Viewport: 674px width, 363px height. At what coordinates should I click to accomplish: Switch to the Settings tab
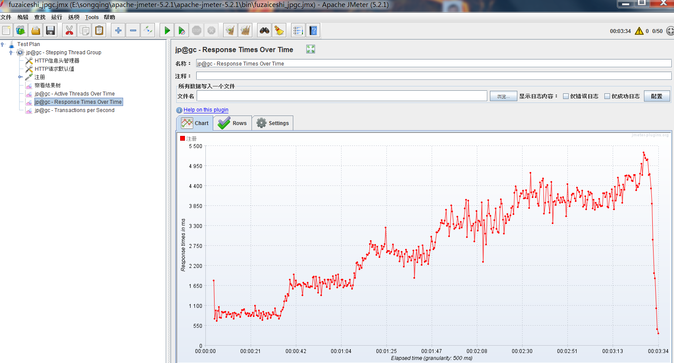pyautogui.click(x=272, y=123)
